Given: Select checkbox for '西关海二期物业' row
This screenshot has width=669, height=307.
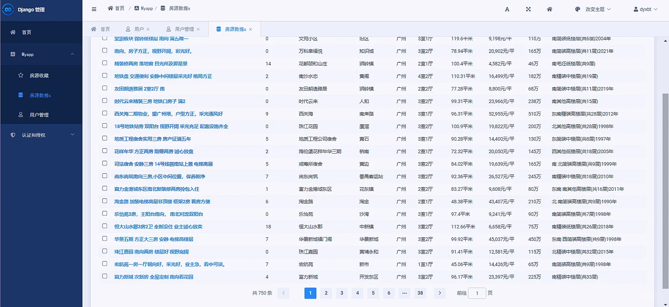Looking at the screenshot, I should [x=105, y=113].
